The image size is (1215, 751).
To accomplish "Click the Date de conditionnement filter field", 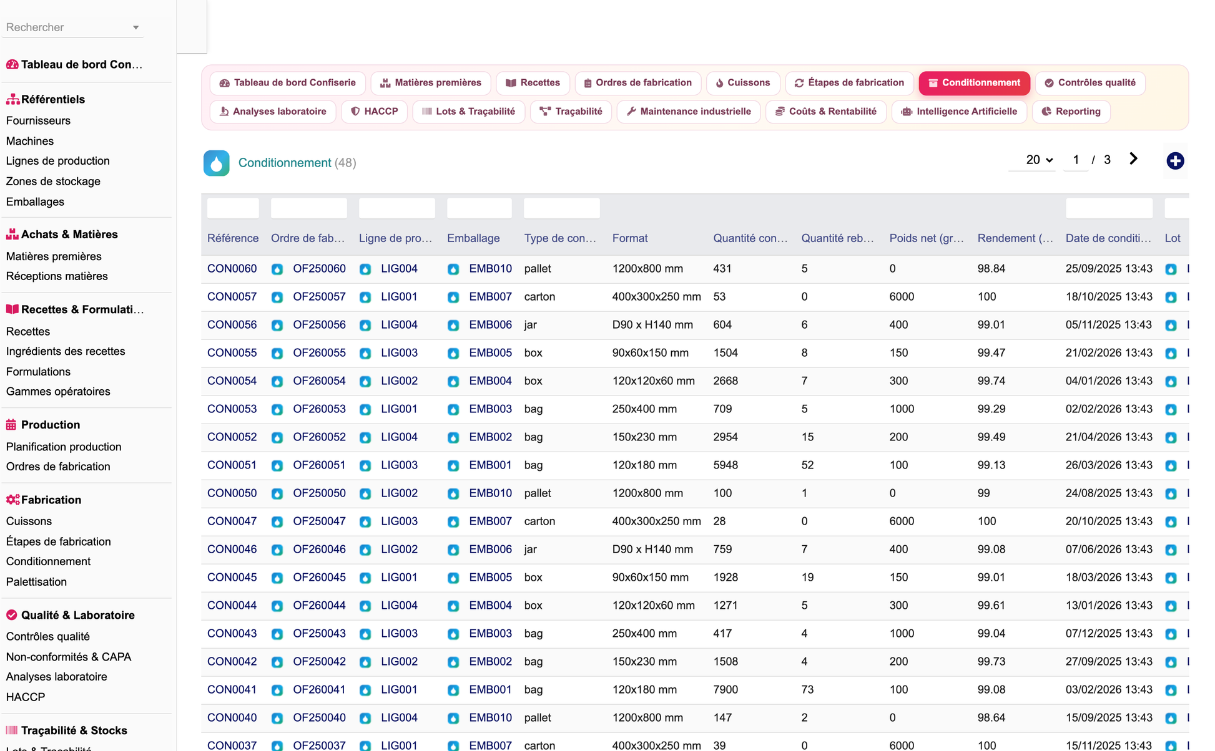I will pos(1109,208).
